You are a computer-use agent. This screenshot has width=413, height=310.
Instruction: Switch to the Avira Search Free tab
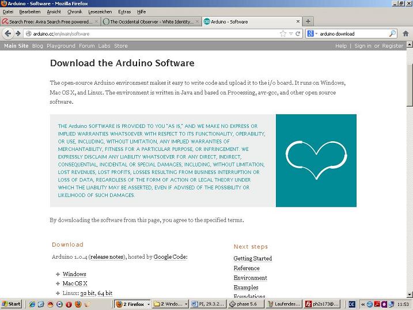[x=50, y=21]
